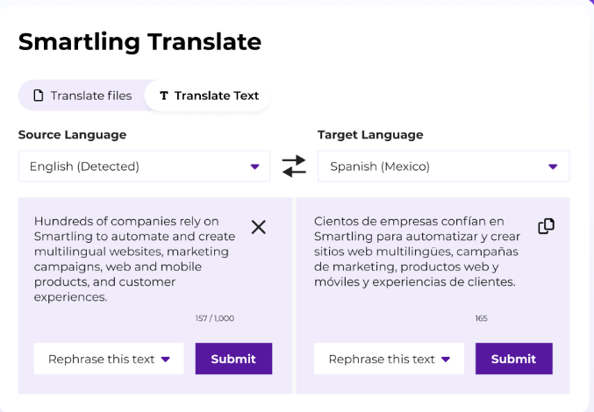Viewport: 594px width, 412px height.
Task: Click the T icon on Translate Text
Action: pyautogui.click(x=164, y=96)
